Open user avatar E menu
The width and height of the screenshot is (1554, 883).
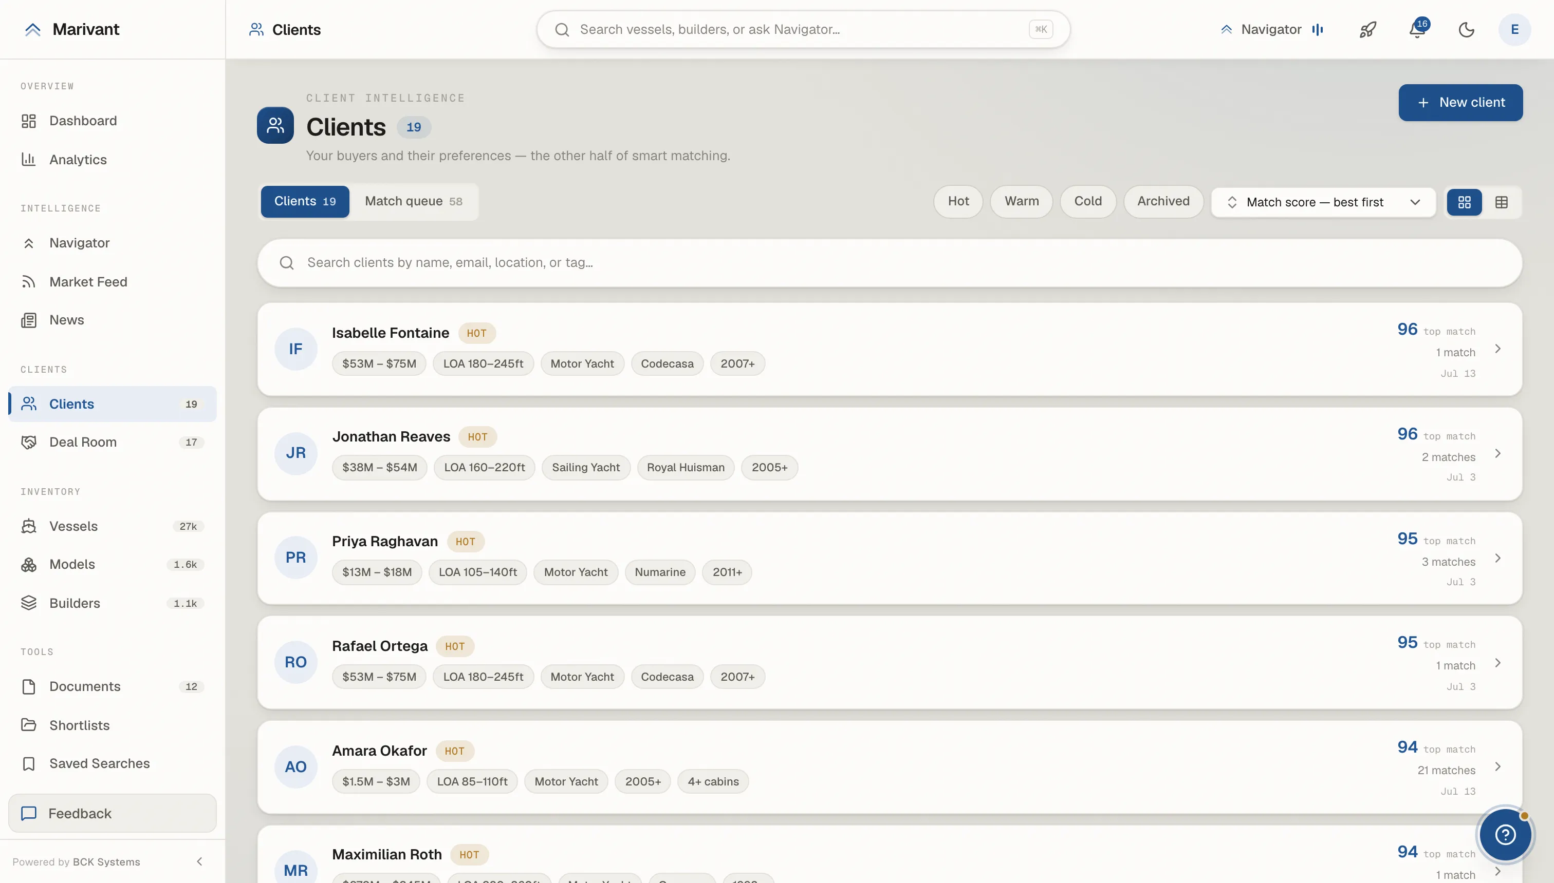point(1514,29)
